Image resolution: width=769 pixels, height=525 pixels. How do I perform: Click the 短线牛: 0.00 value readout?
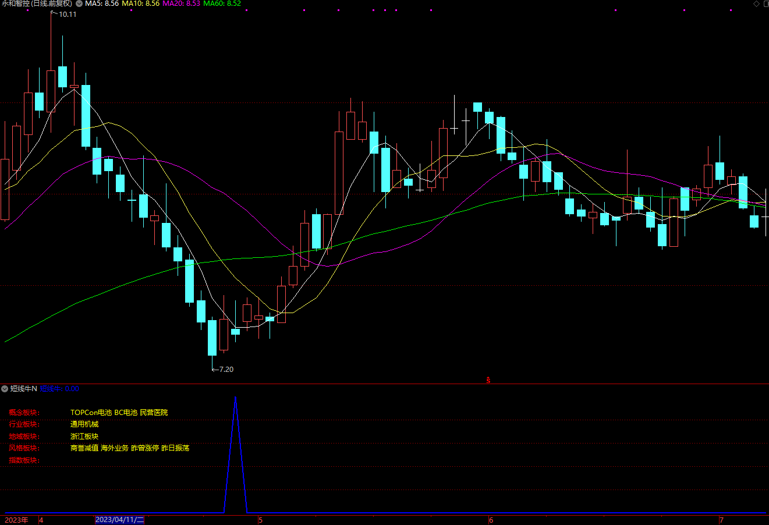pos(59,389)
